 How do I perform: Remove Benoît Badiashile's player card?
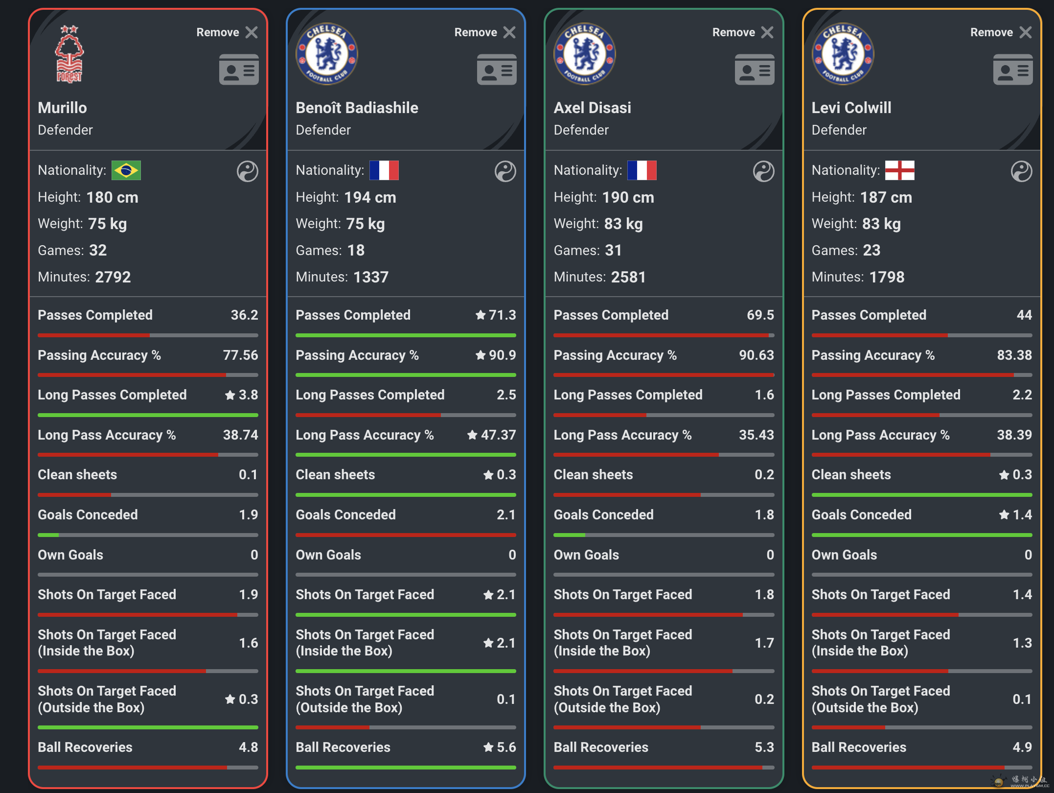[x=509, y=32]
